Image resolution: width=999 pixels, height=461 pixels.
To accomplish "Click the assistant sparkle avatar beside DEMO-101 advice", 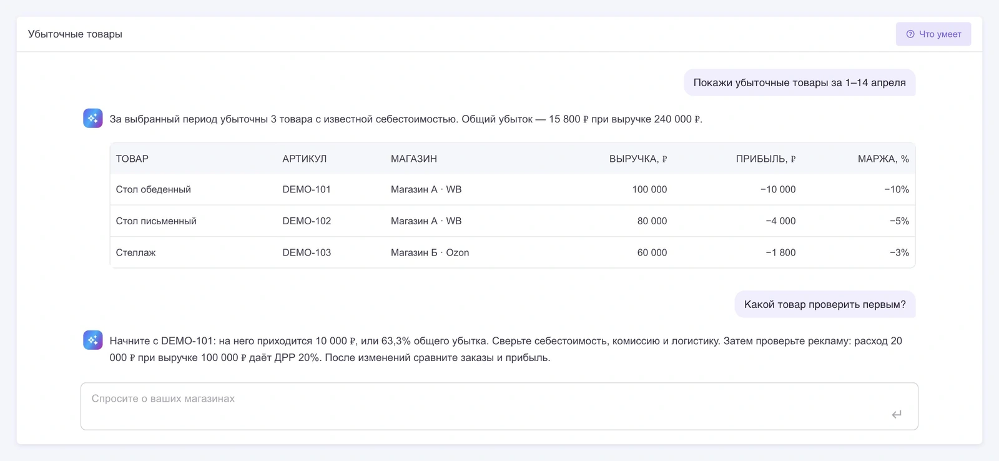I will pos(93,340).
